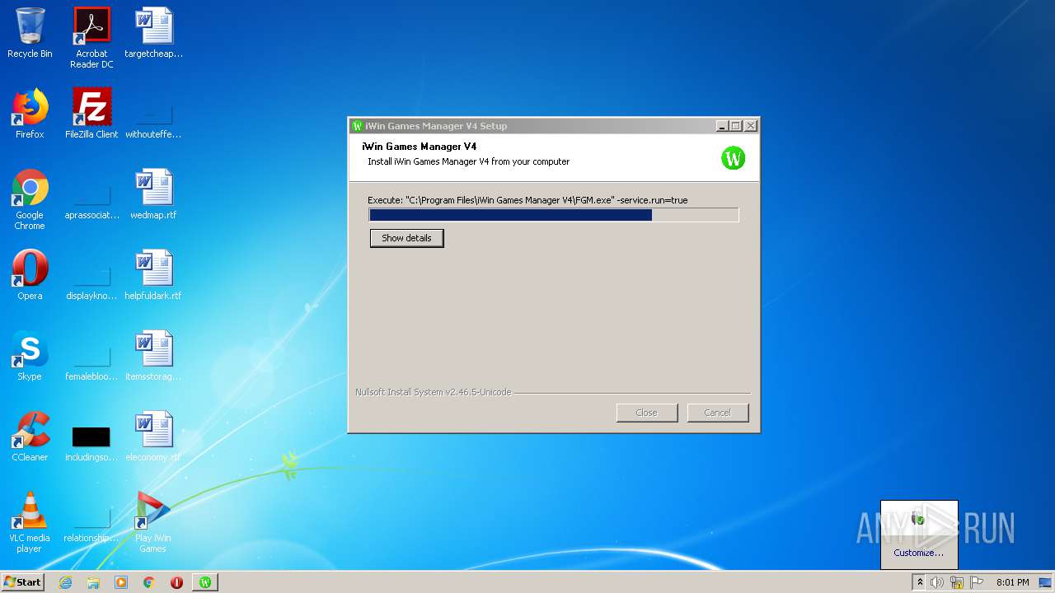The image size is (1055, 593).
Task: Click the iWin Games Manager V4 Setup title bar
Action: [532, 126]
